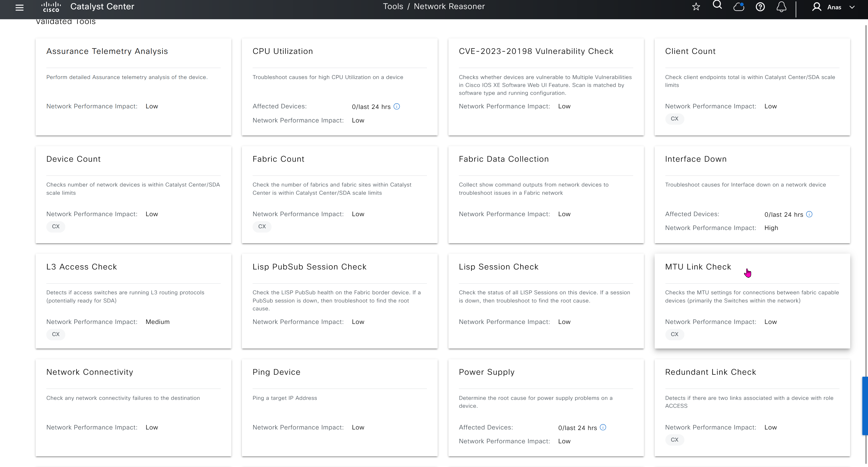
Task: Click the cloud status icon
Action: click(x=739, y=7)
